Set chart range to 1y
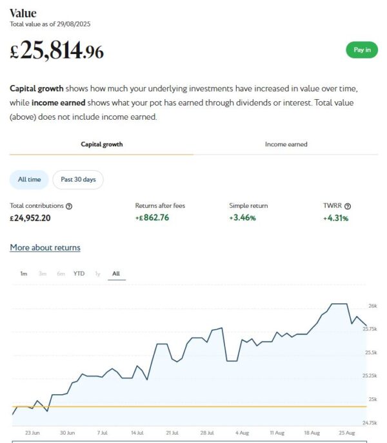Viewport: 387px width, 443px height. click(x=98, y=274)
